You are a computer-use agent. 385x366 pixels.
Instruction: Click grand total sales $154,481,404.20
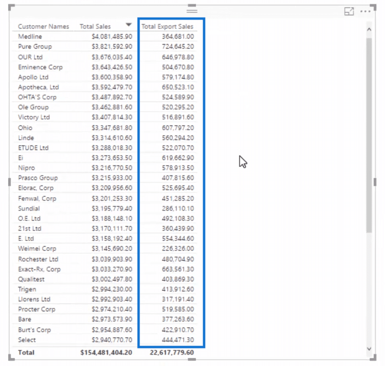tap(106, 353)
